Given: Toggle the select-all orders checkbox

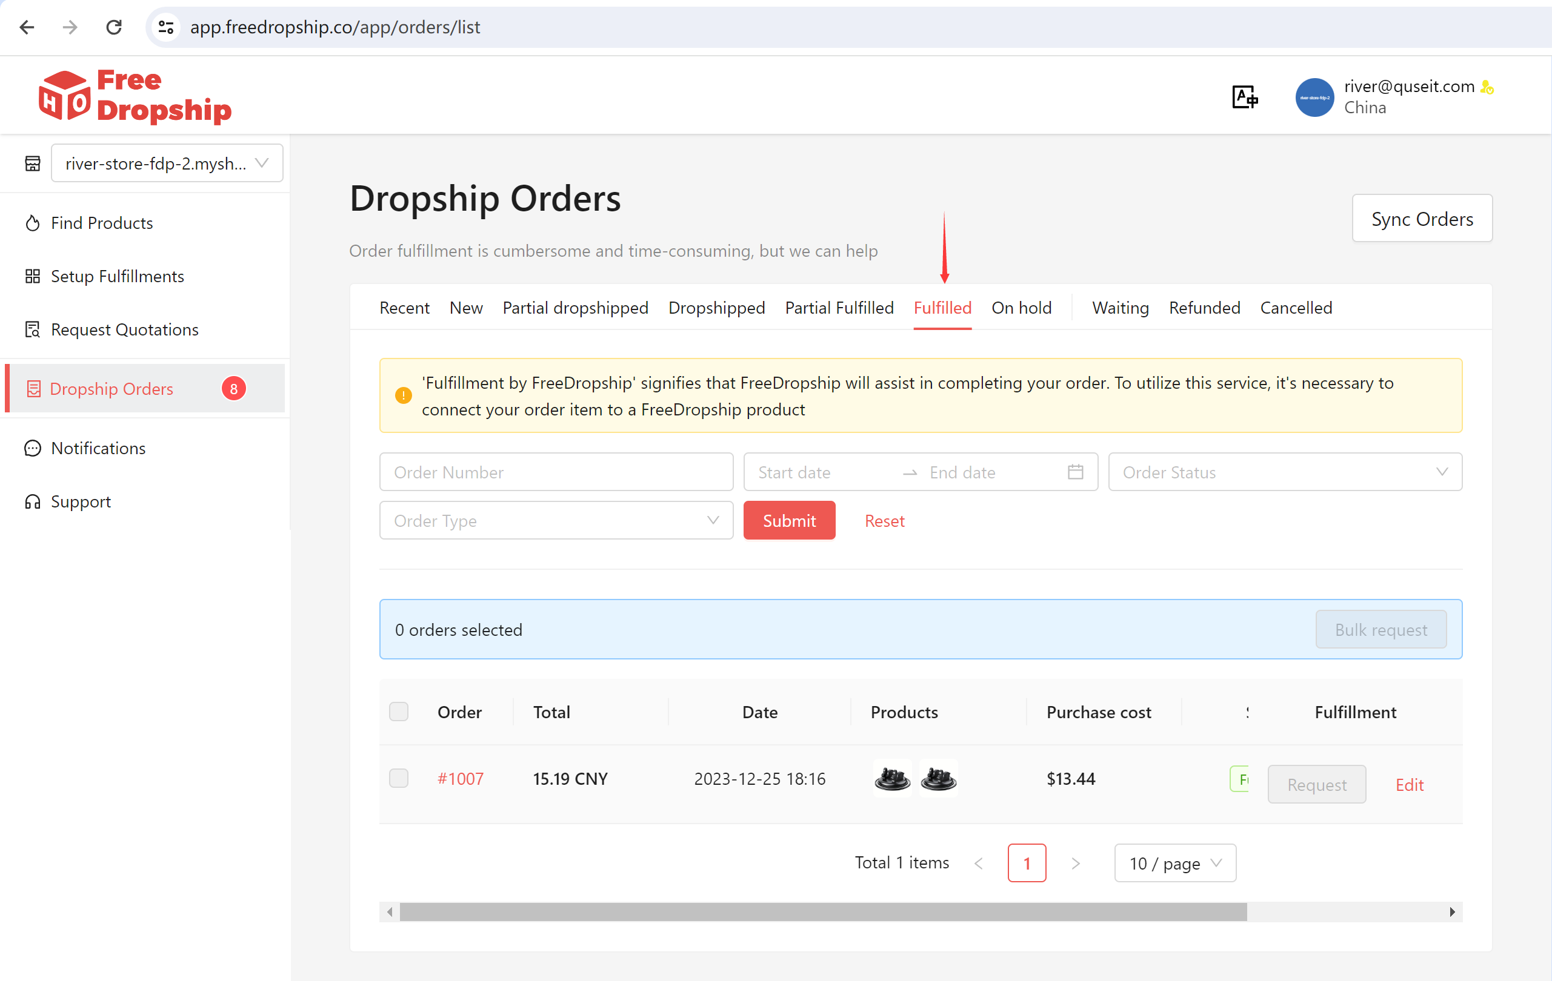Looking at the screenshot, I should 399,712.
